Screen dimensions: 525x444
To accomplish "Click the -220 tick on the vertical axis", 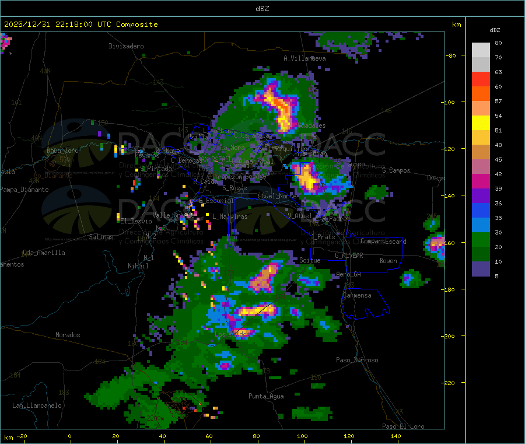I will 449,383.
